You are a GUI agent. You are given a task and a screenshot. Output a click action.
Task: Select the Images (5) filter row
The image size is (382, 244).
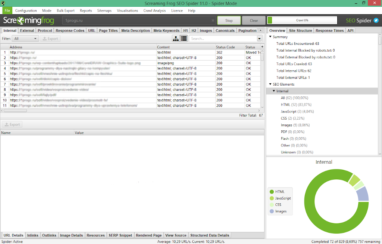click(x=295, y=125)
